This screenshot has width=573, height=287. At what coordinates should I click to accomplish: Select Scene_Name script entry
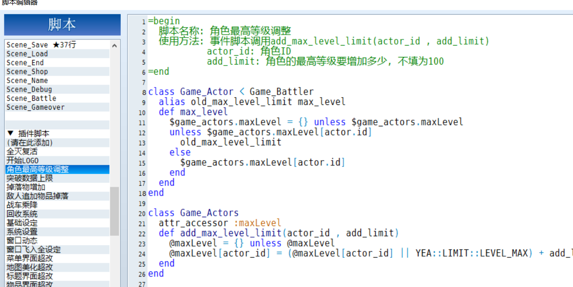[x=58, y=81]
